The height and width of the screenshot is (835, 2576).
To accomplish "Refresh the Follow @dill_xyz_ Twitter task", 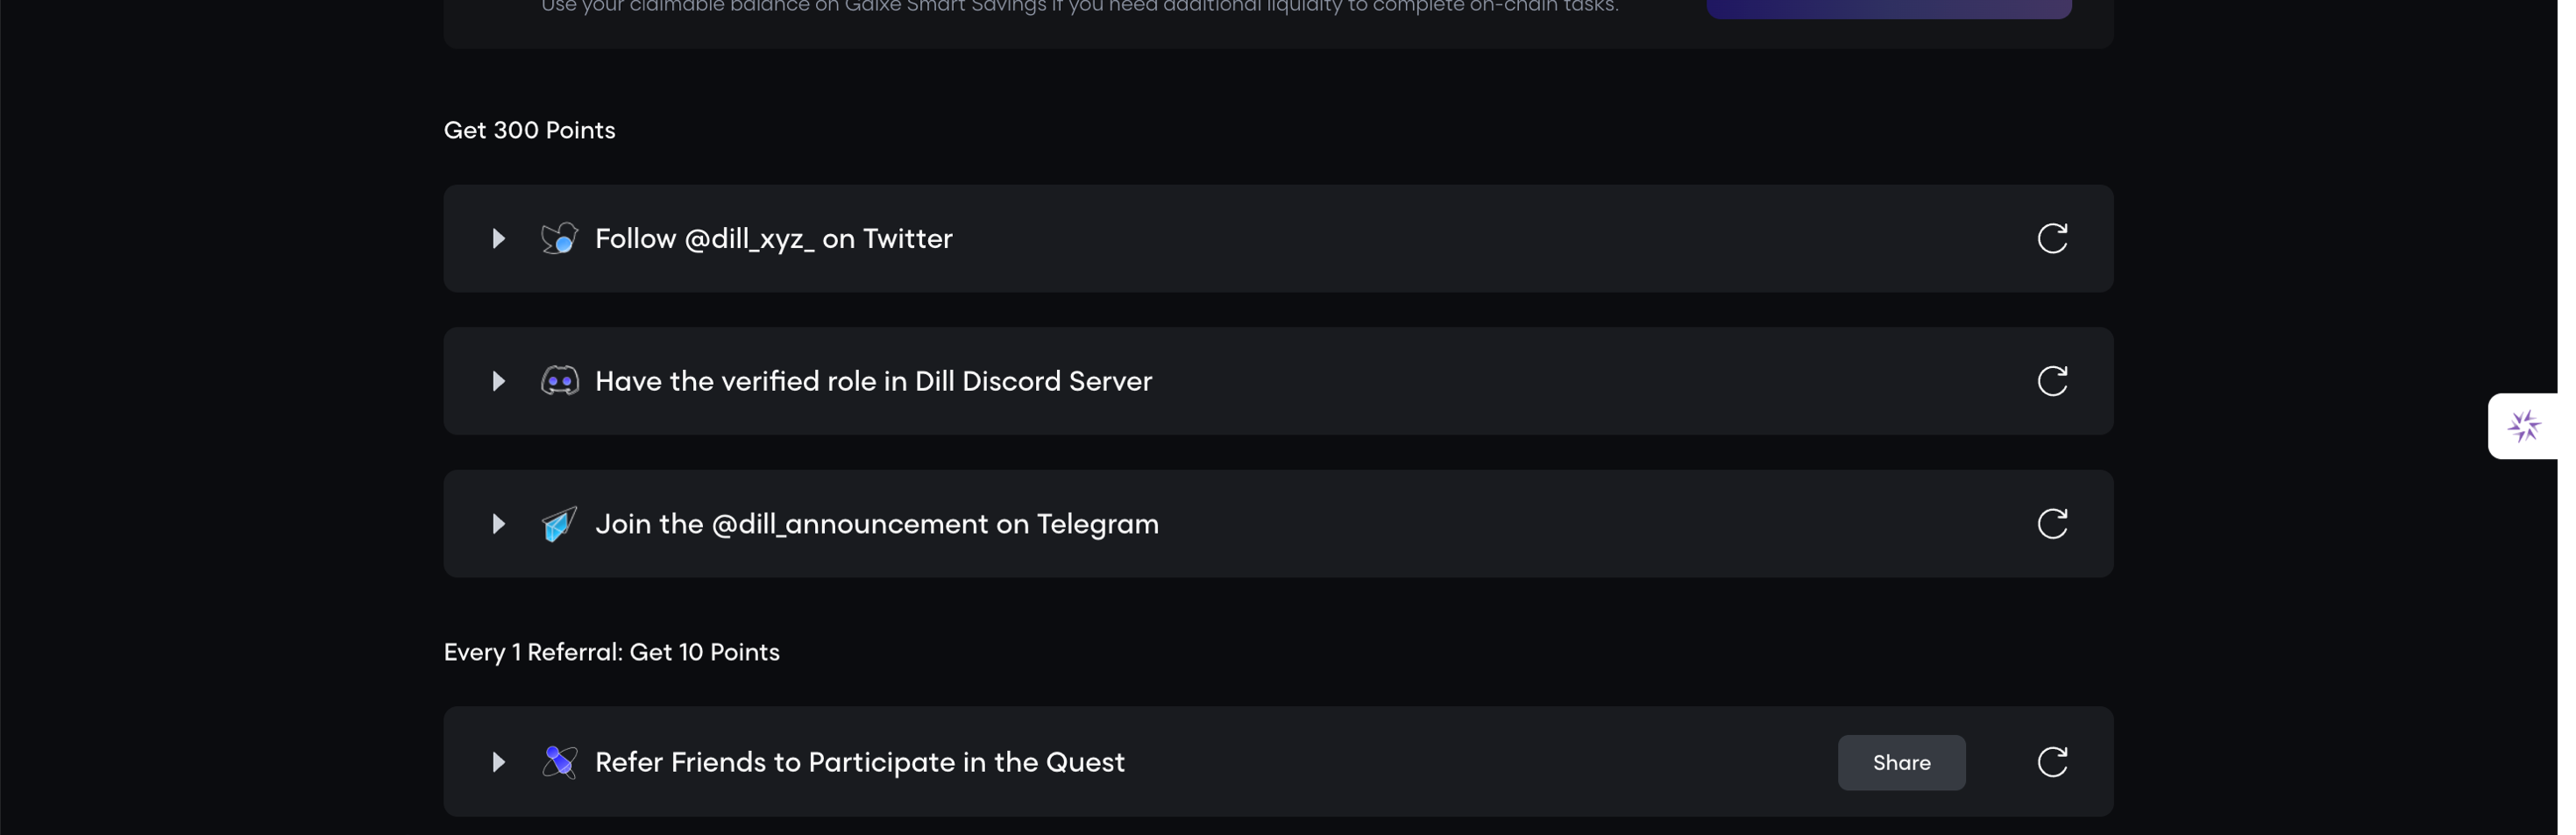I will (2052, 238).
